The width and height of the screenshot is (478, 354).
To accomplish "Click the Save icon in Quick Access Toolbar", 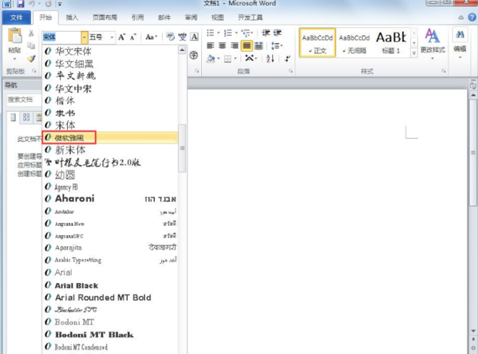I will point(20,4).
